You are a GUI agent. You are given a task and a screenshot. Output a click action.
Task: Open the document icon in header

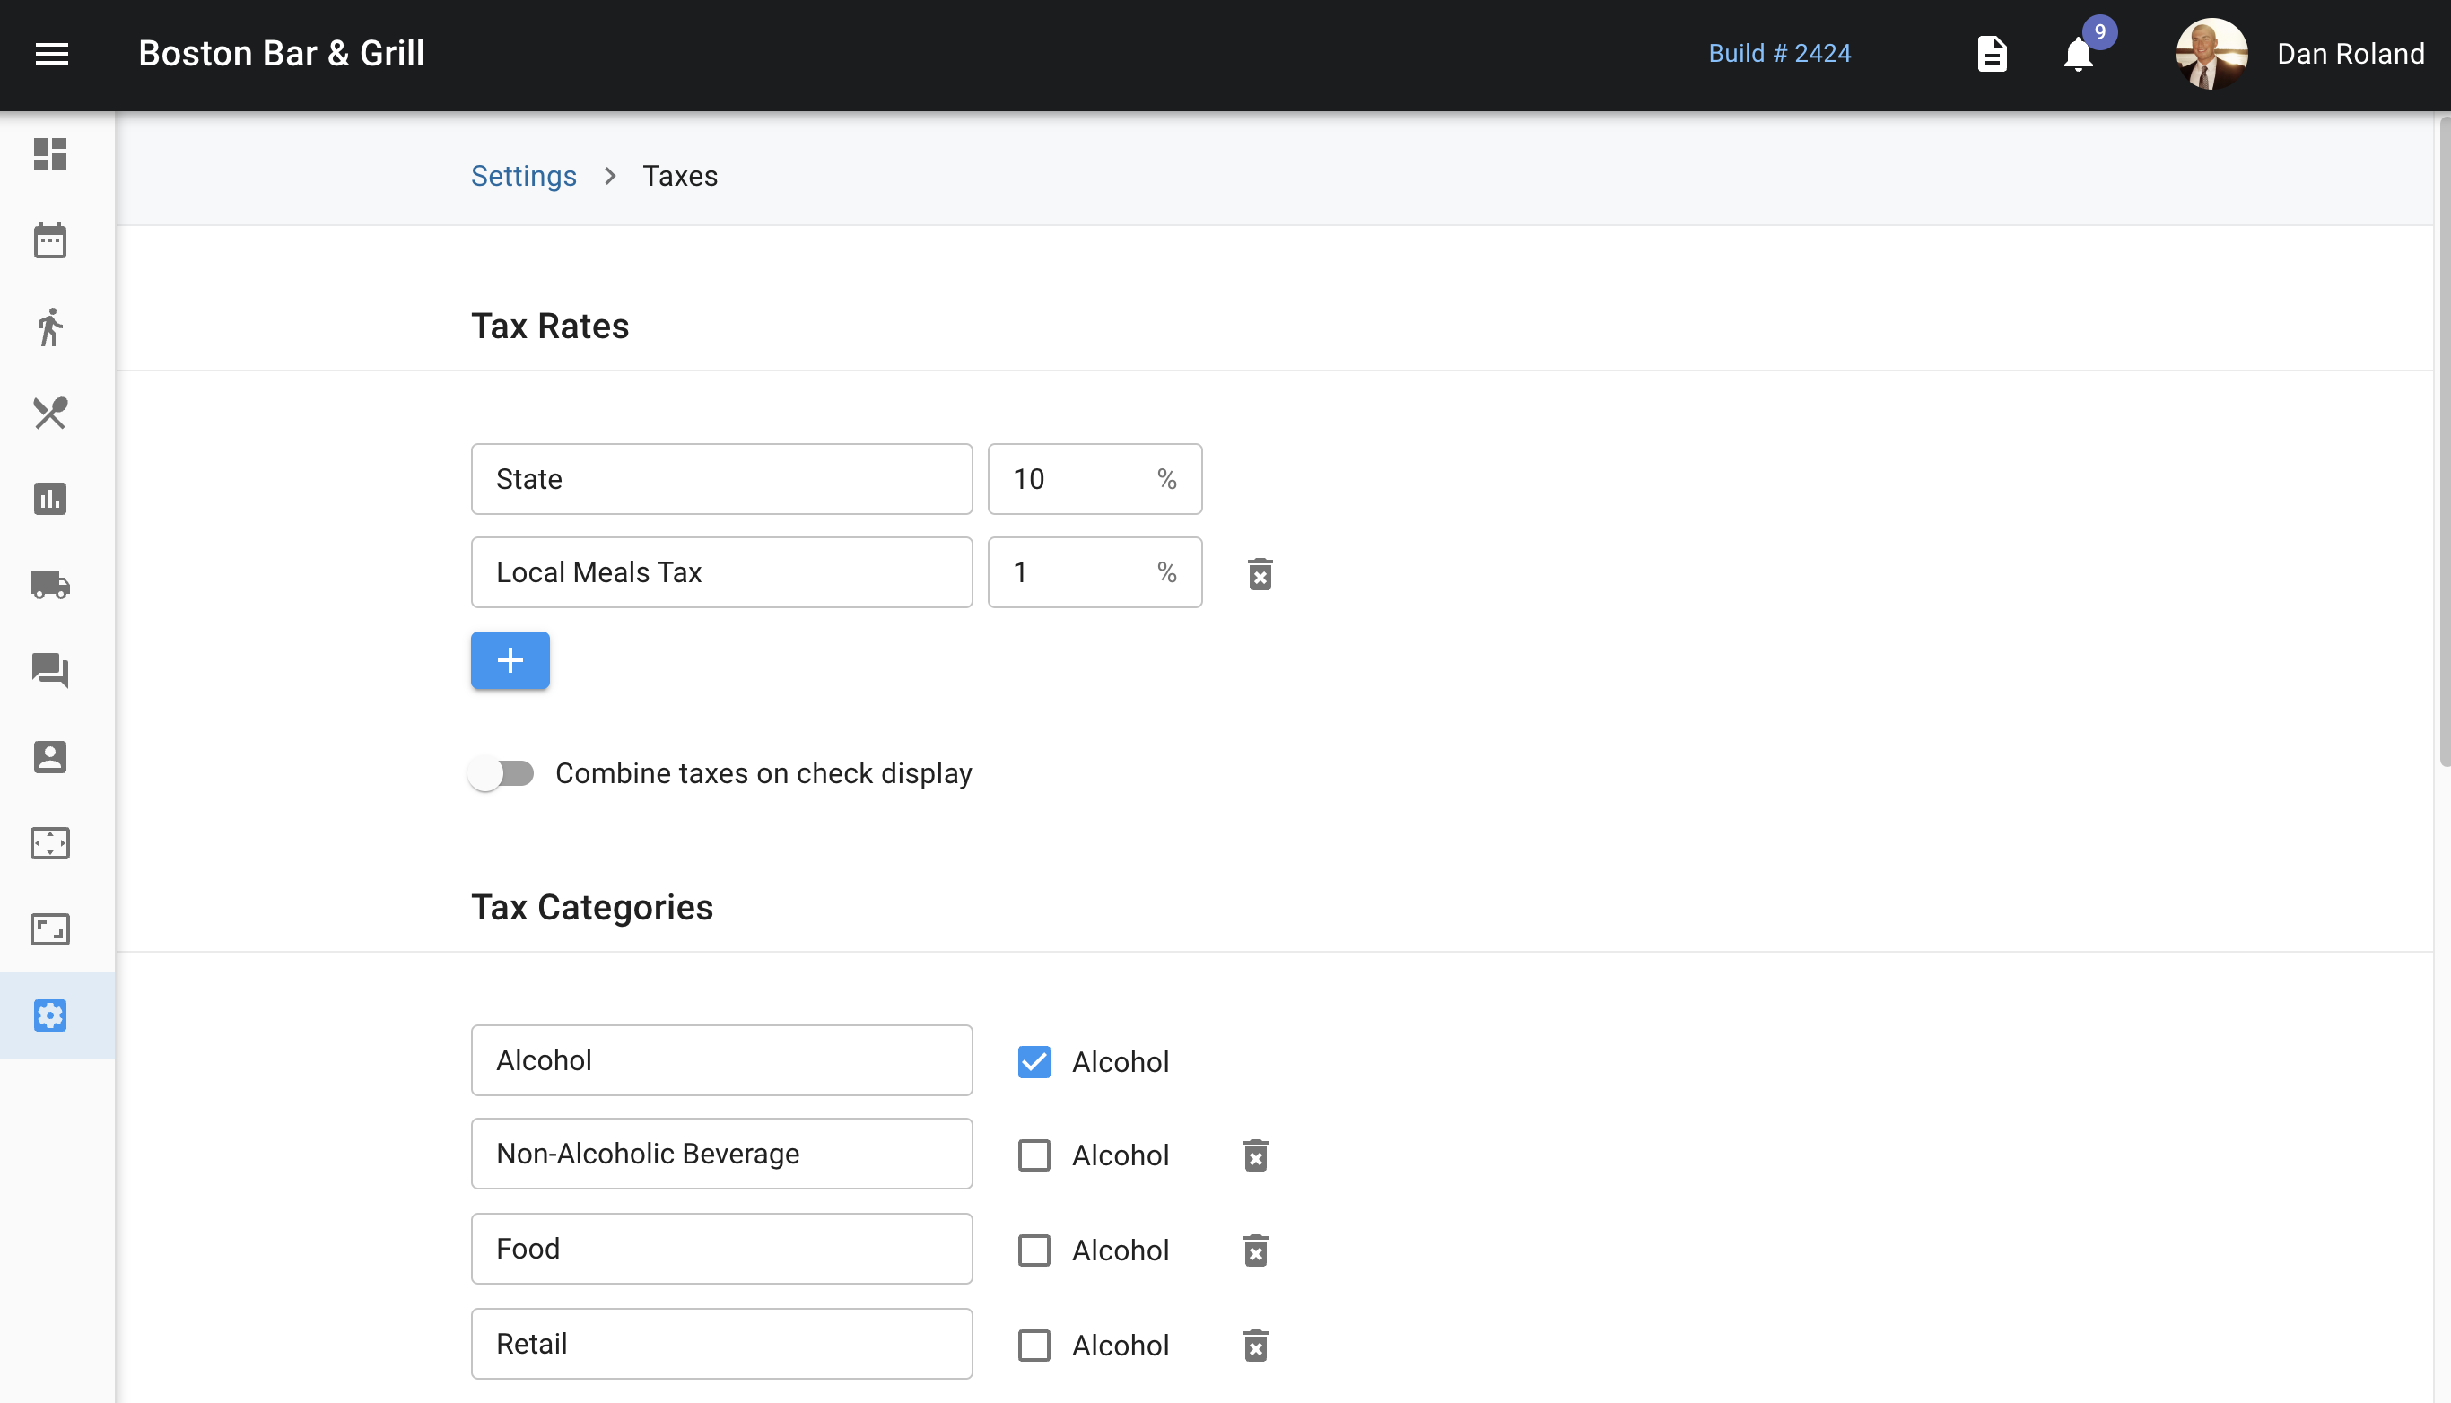pos(1992,54)
